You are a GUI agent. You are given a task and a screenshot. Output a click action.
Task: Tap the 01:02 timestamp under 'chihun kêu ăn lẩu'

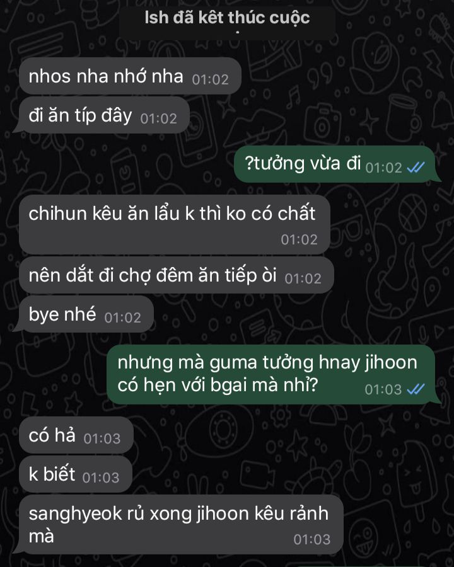tap(300, 240)
